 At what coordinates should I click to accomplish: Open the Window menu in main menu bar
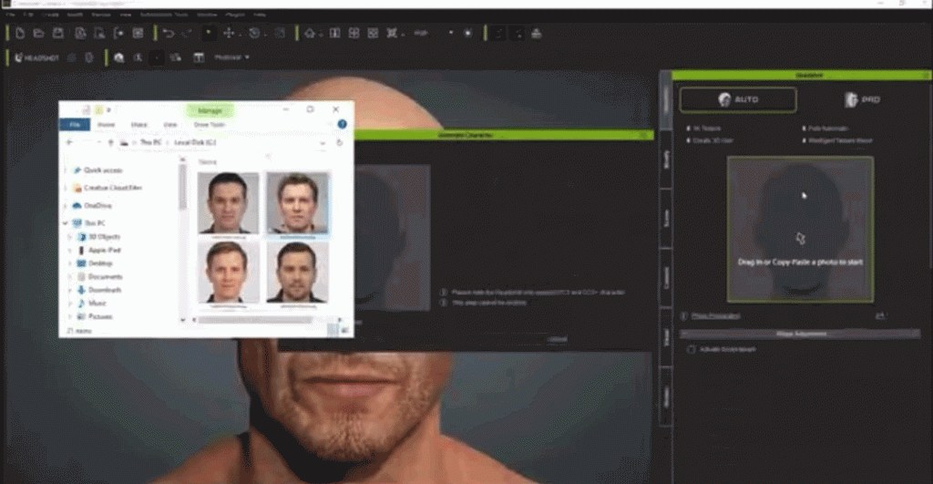pyautogui.click(x=207, y=15)
